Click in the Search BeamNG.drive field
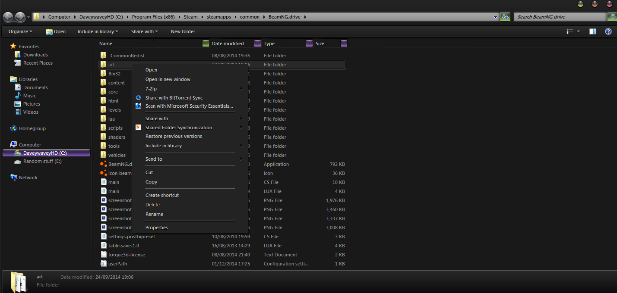 click(560, 17)
